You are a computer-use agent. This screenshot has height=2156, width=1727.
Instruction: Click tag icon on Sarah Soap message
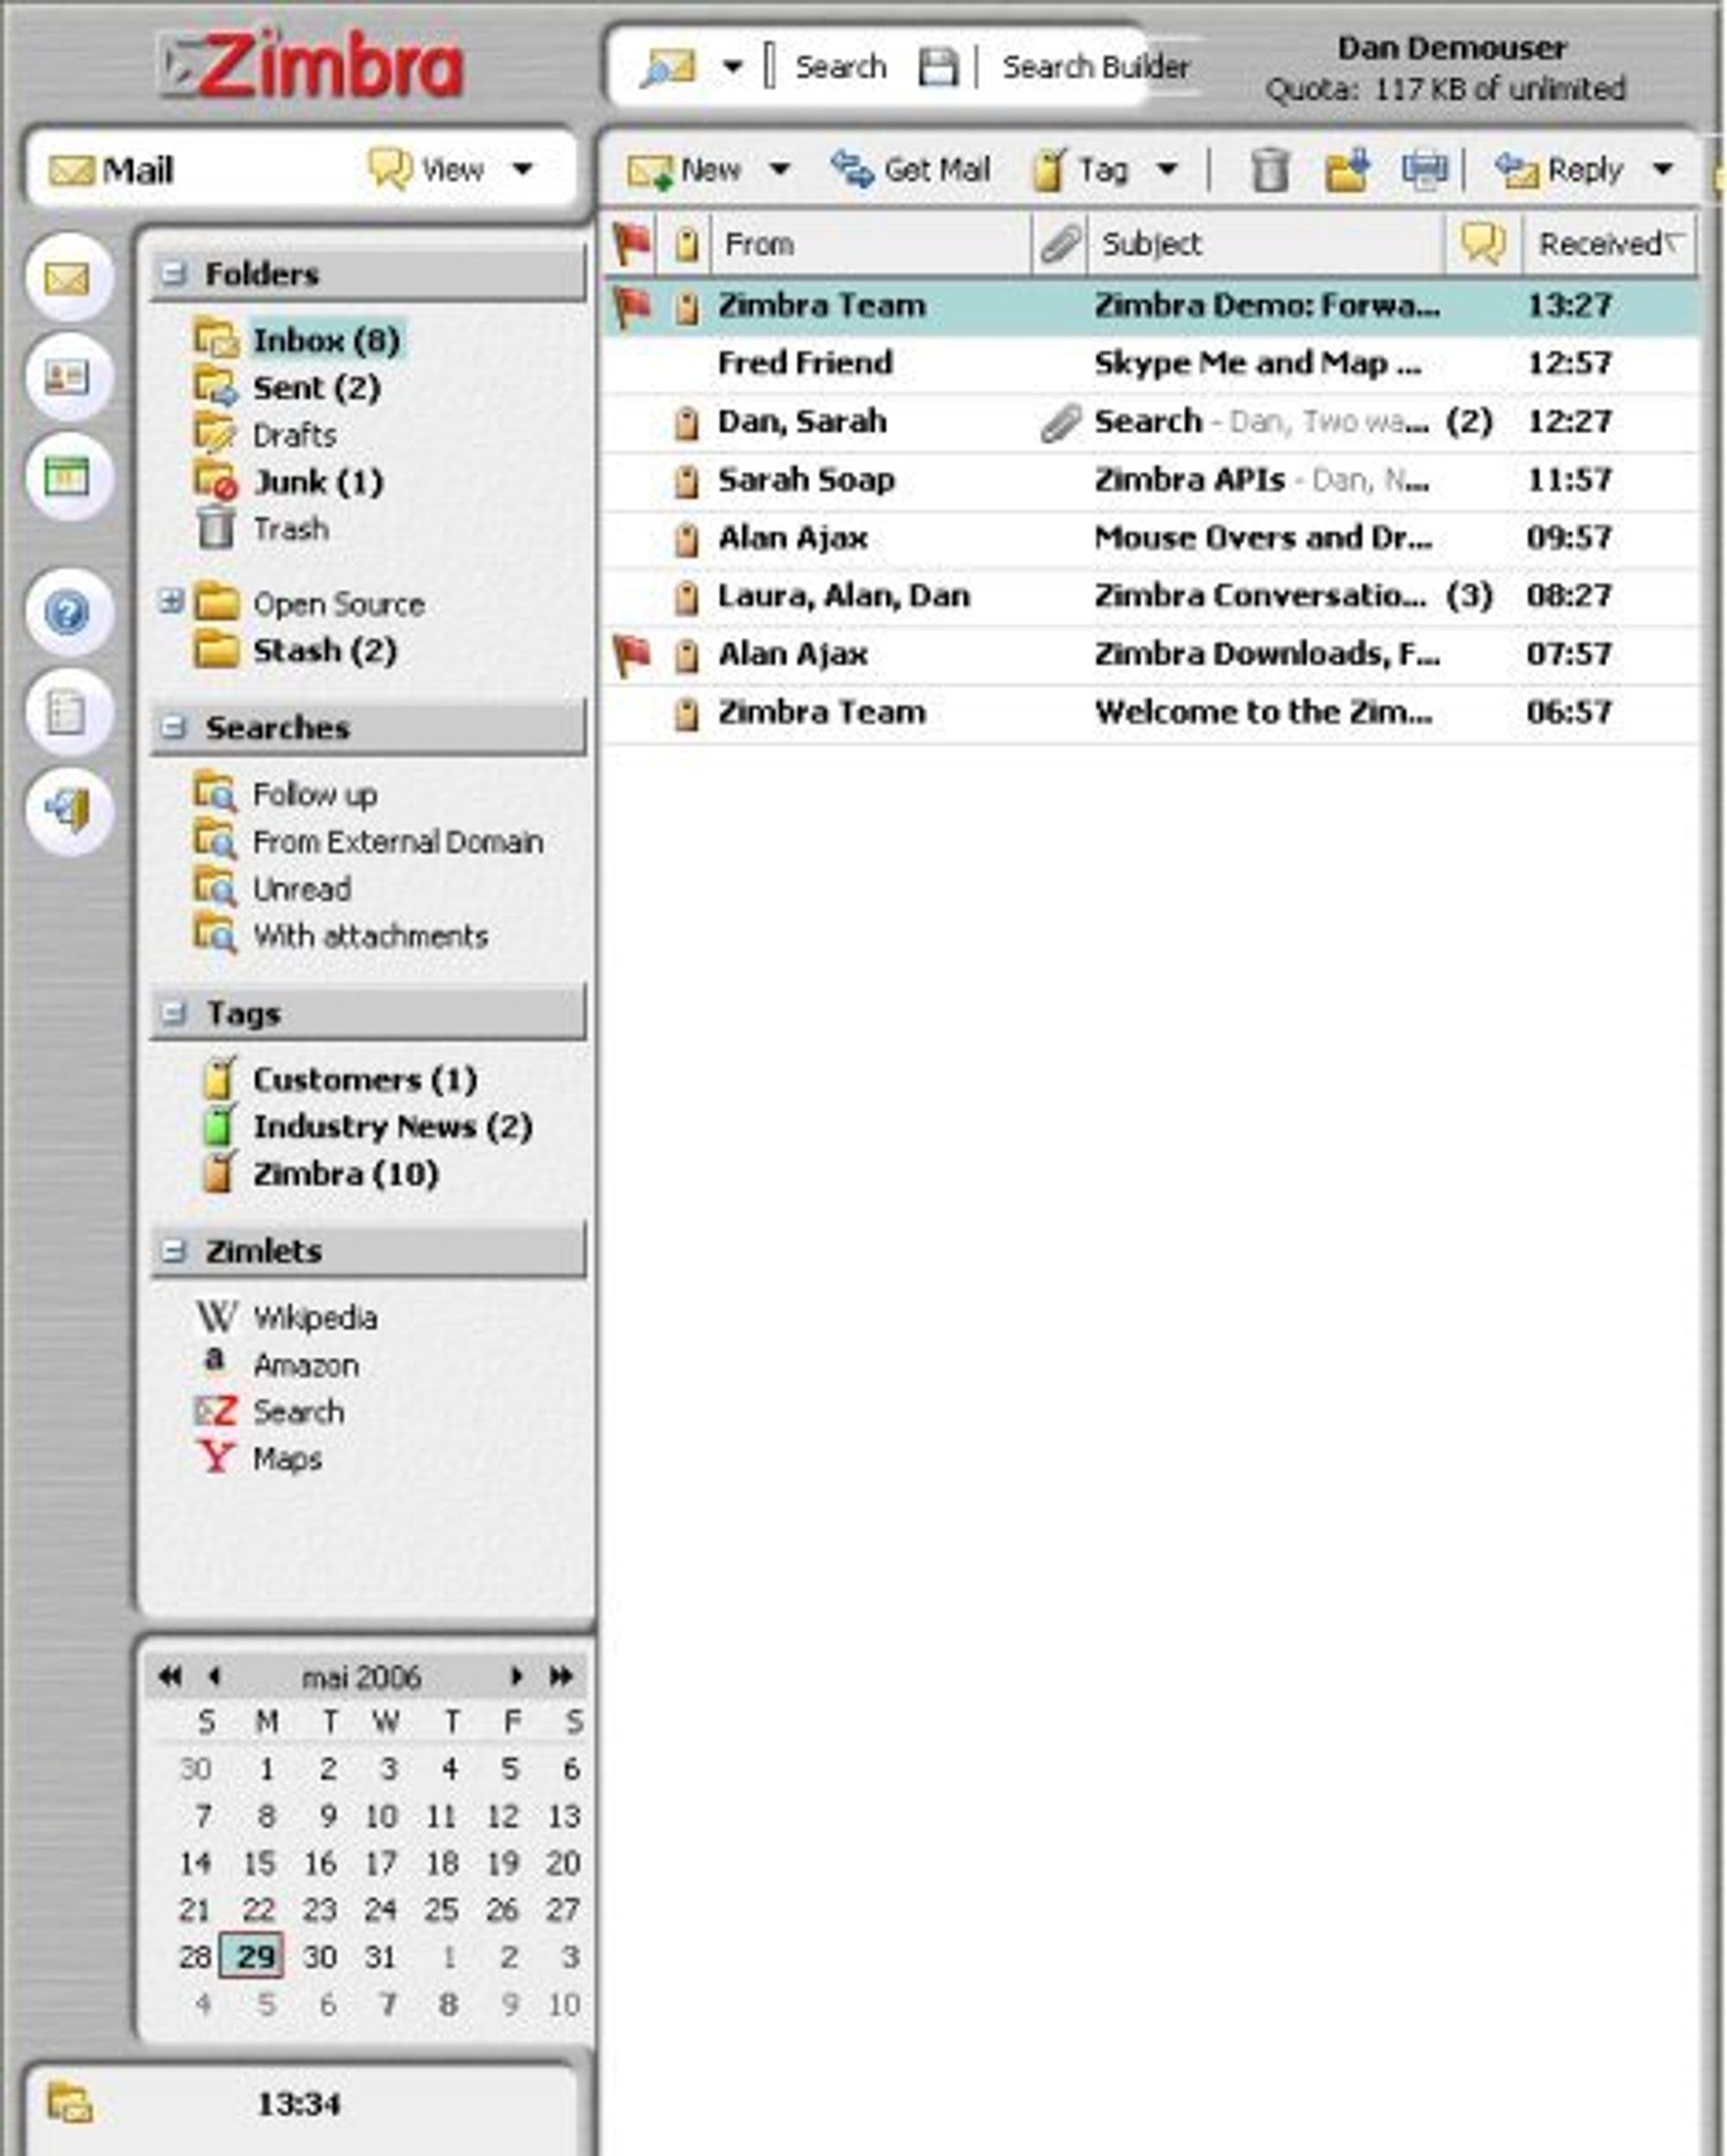coord(686,480)
